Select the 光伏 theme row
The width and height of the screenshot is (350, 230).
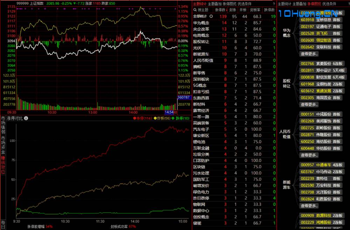pyautogui.click(x=197, y=48)
